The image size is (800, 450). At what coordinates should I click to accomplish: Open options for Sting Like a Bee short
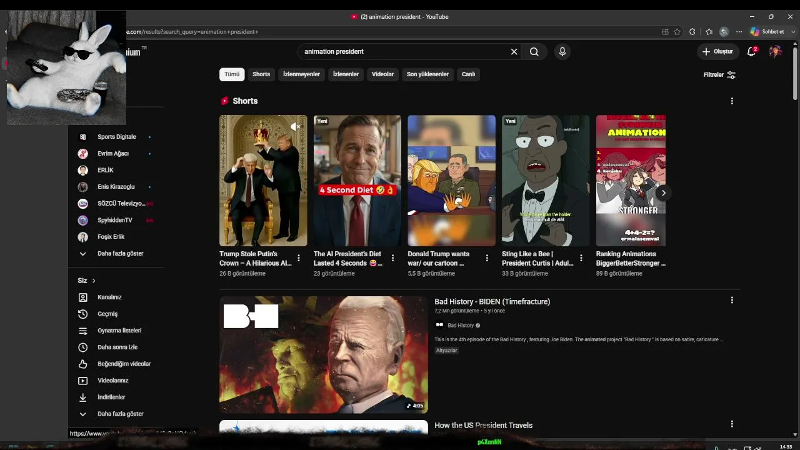581,257
